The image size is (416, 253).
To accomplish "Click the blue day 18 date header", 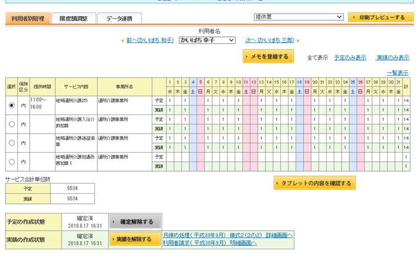I will pos(300,82).
